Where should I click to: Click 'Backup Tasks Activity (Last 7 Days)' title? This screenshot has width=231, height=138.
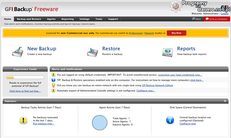point(41,107)
